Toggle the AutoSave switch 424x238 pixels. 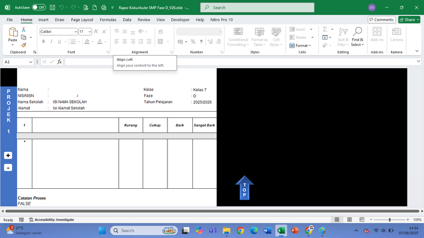coord(39,8)
